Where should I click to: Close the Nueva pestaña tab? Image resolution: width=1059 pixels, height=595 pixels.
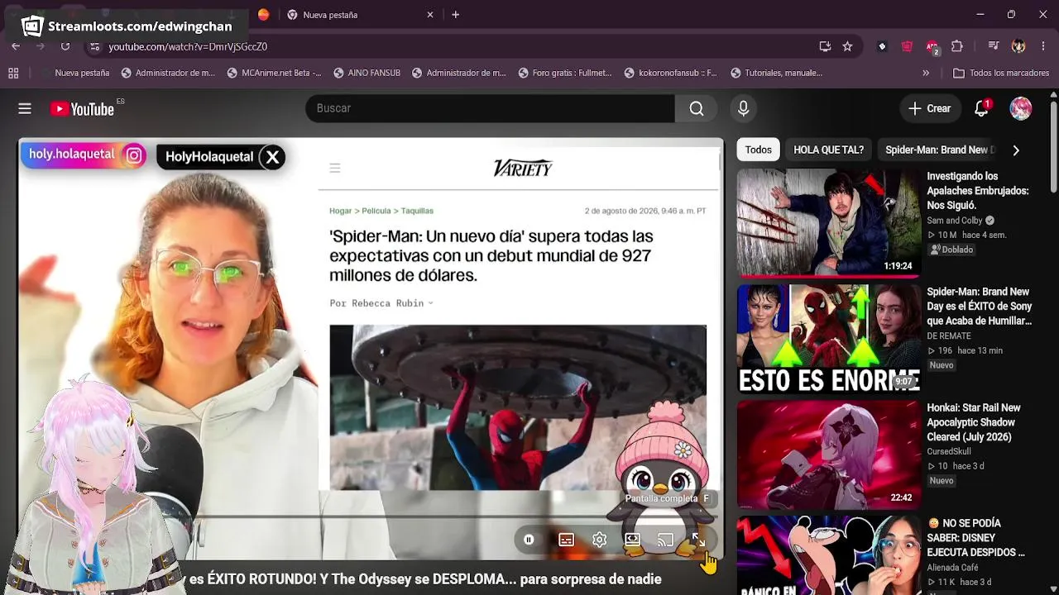tap(430, 15)
